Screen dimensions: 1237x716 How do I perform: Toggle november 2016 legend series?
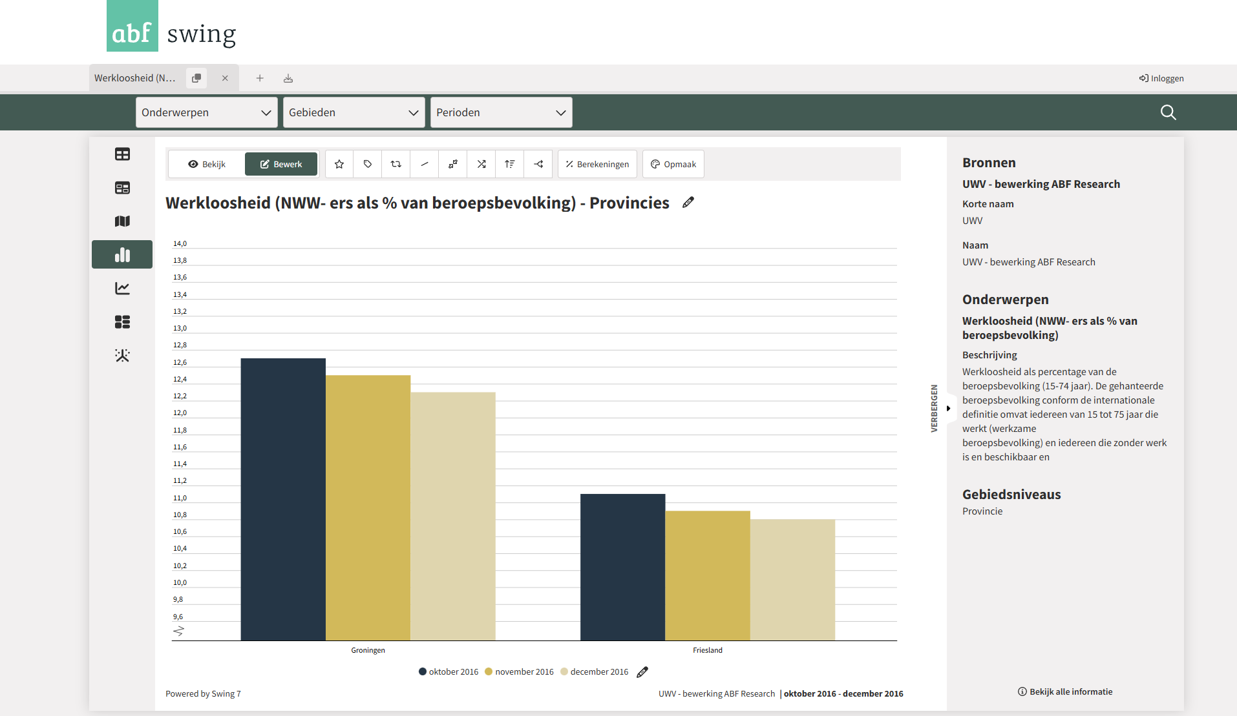click(519, 672)
